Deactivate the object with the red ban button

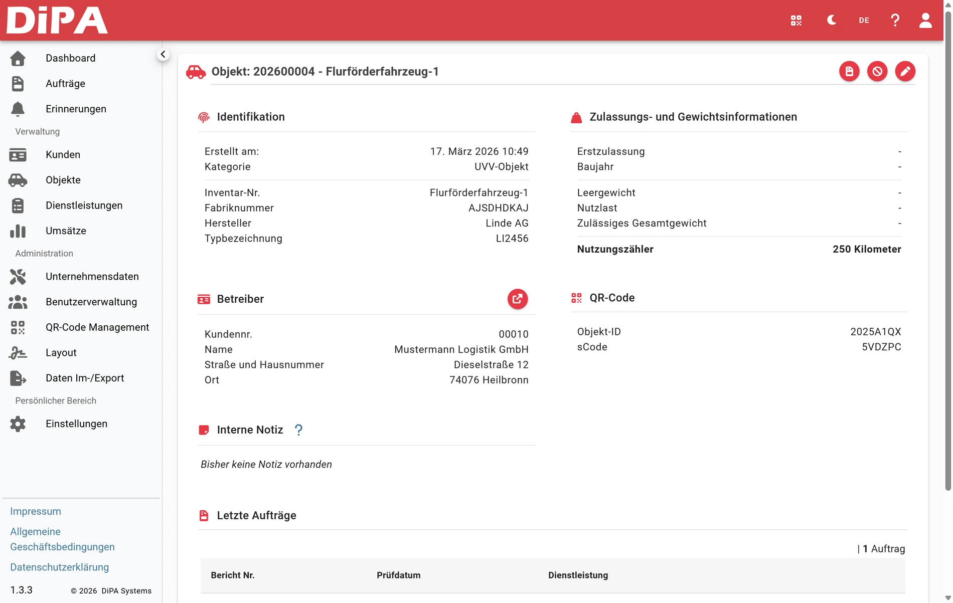coord(877,72)
